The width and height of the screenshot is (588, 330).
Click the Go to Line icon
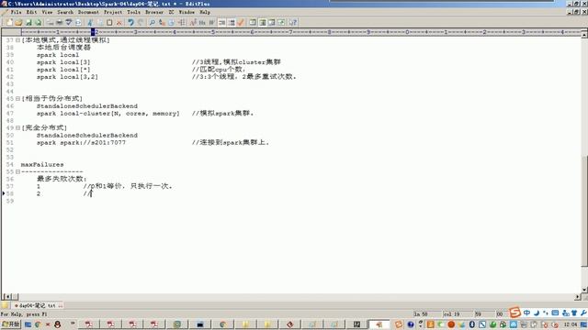tap(182, 22)
